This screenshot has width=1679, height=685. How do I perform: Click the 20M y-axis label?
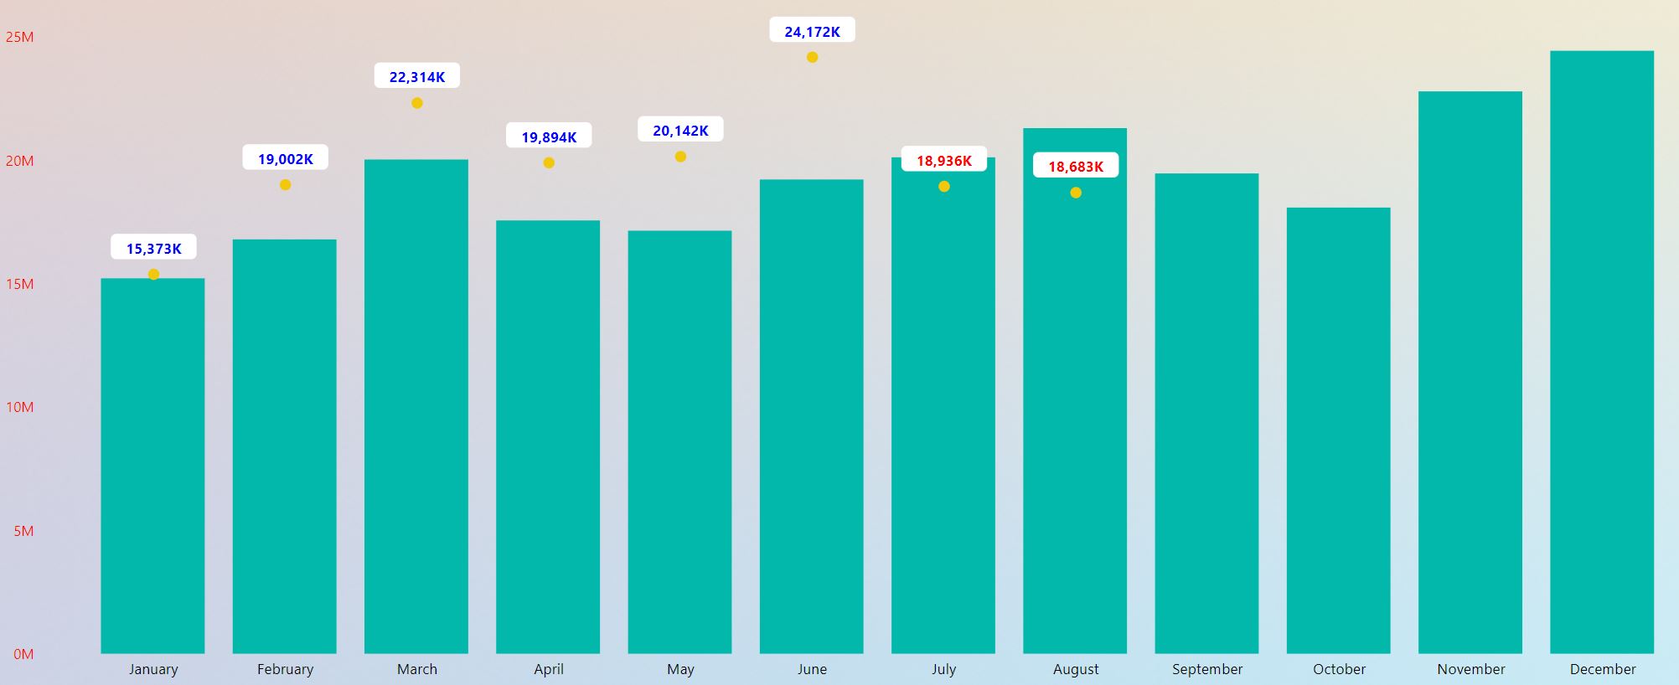pyautogui.click(x=19, y=161)
